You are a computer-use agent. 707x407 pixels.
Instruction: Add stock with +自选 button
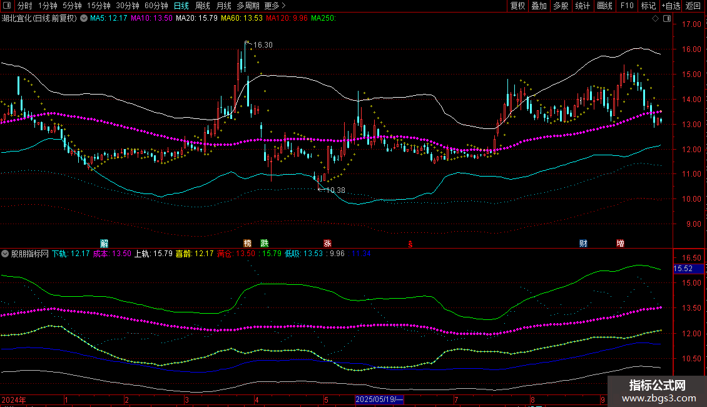click(671, 6)
